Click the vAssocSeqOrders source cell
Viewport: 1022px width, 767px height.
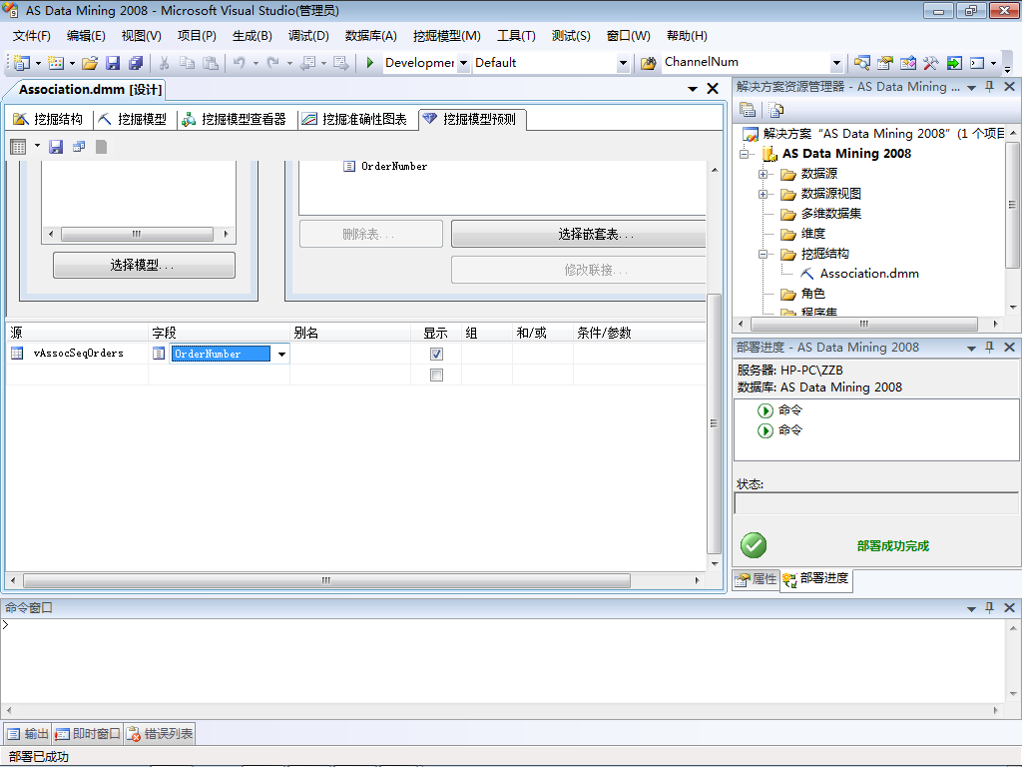coord(78,354)
